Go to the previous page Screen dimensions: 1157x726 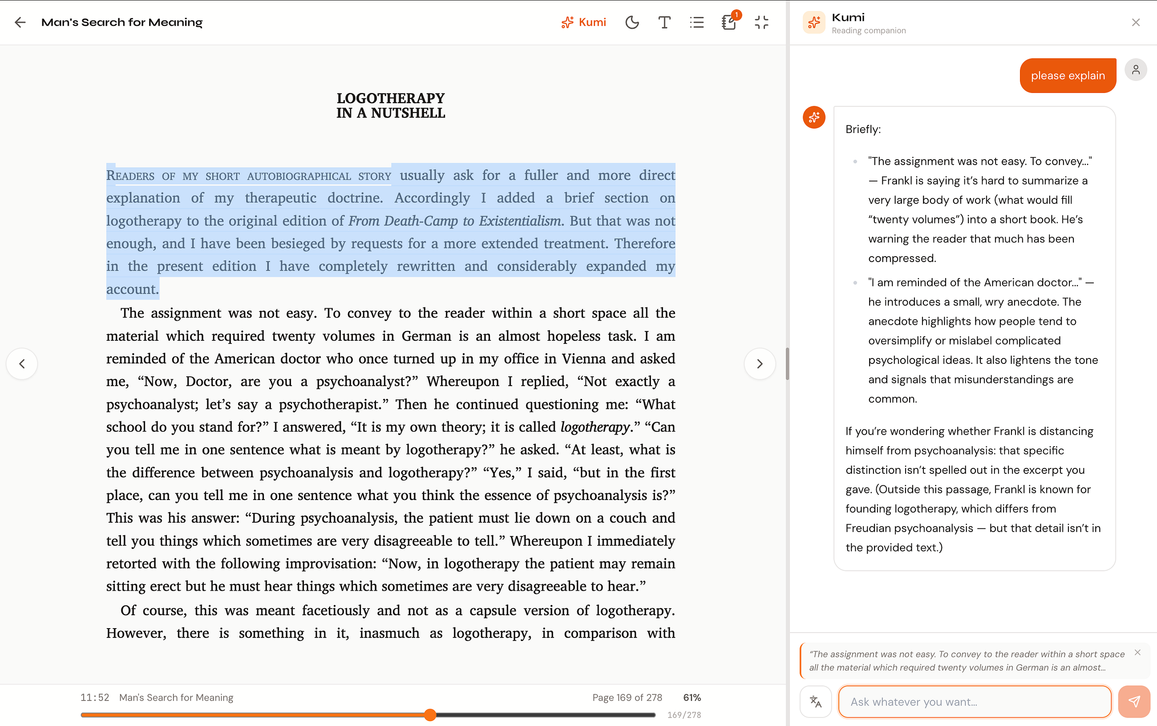click(x=22, y=363)
